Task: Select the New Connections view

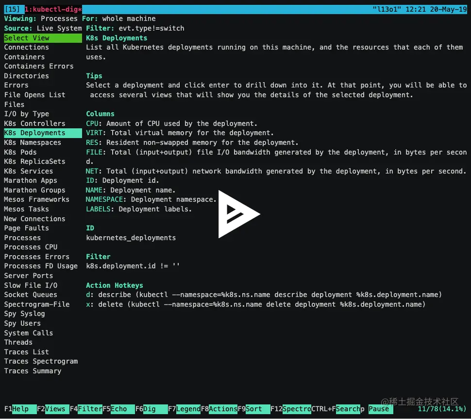Action: point(34,219)
